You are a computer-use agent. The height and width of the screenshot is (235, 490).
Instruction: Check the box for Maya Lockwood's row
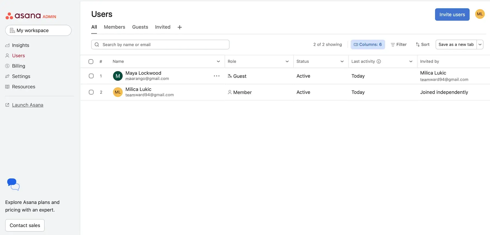tap(91, 76)
